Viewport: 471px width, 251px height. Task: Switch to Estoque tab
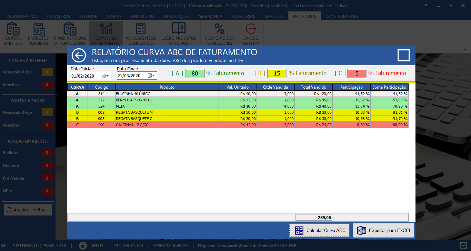point(88,16)
